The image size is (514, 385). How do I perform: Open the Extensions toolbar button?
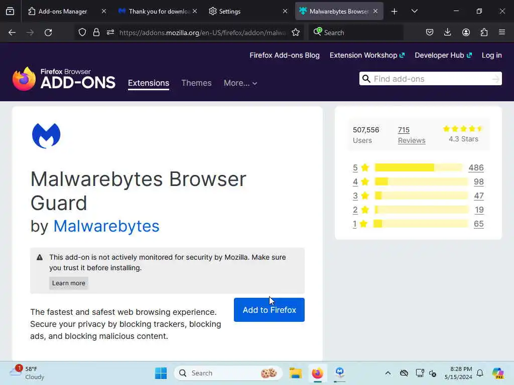pos(484,33)
